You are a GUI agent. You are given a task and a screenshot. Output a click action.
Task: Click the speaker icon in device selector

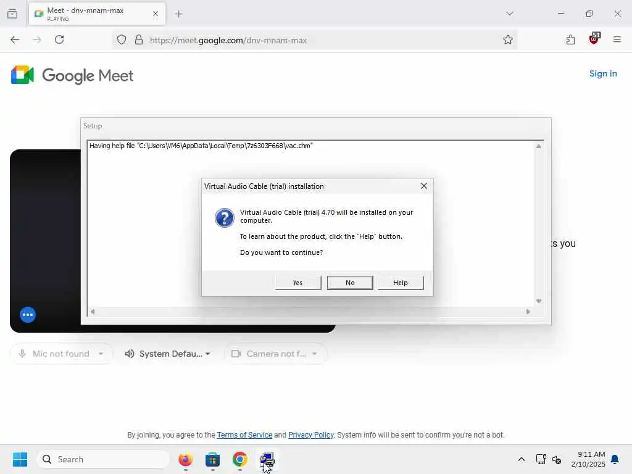coord(130,354)
